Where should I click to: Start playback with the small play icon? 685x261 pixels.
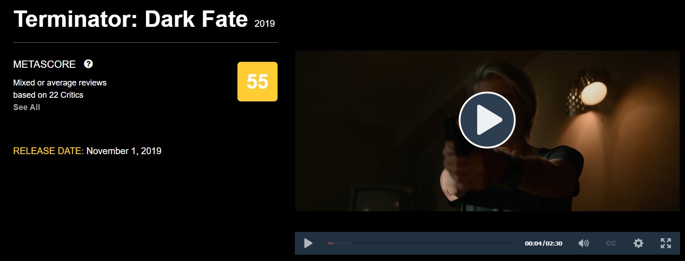coord(309,243)
